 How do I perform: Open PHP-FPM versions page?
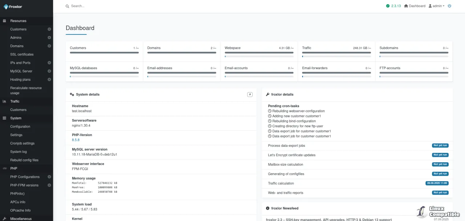click(x=24, y=185)
